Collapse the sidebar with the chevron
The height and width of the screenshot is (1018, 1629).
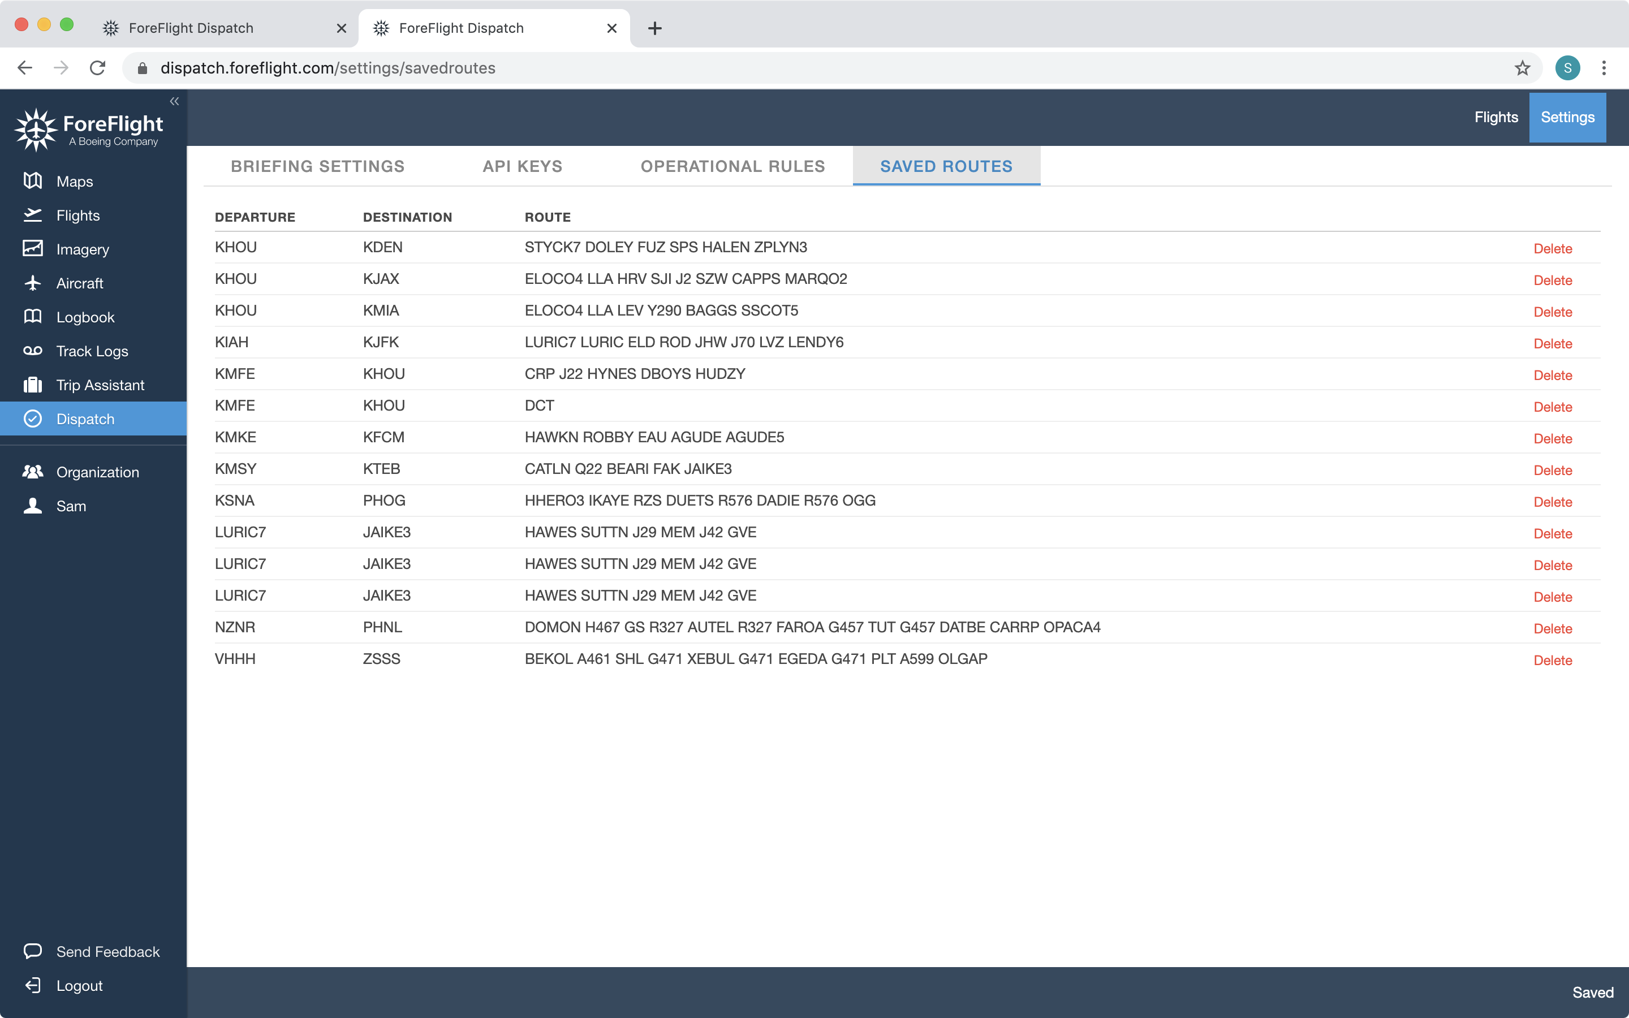click(x=174, y=101)
